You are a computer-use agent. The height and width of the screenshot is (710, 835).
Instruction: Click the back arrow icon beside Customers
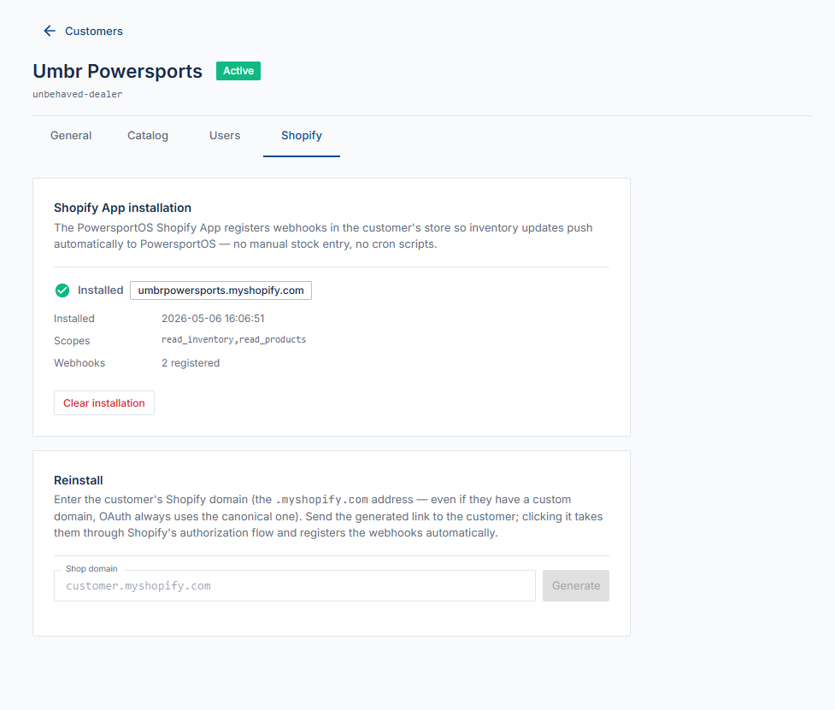50,31
